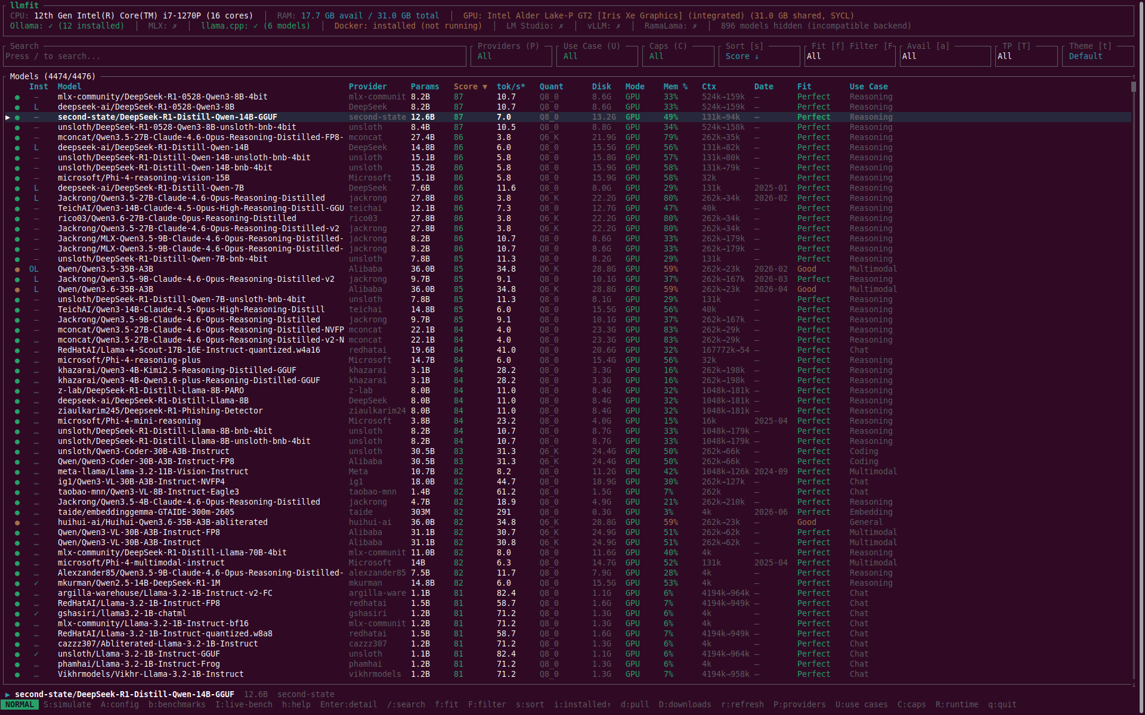Viewport: 1145px width, 715px height.
Task: Click the I:live-bench shortcut in status bar
Action: coord(244,704)
